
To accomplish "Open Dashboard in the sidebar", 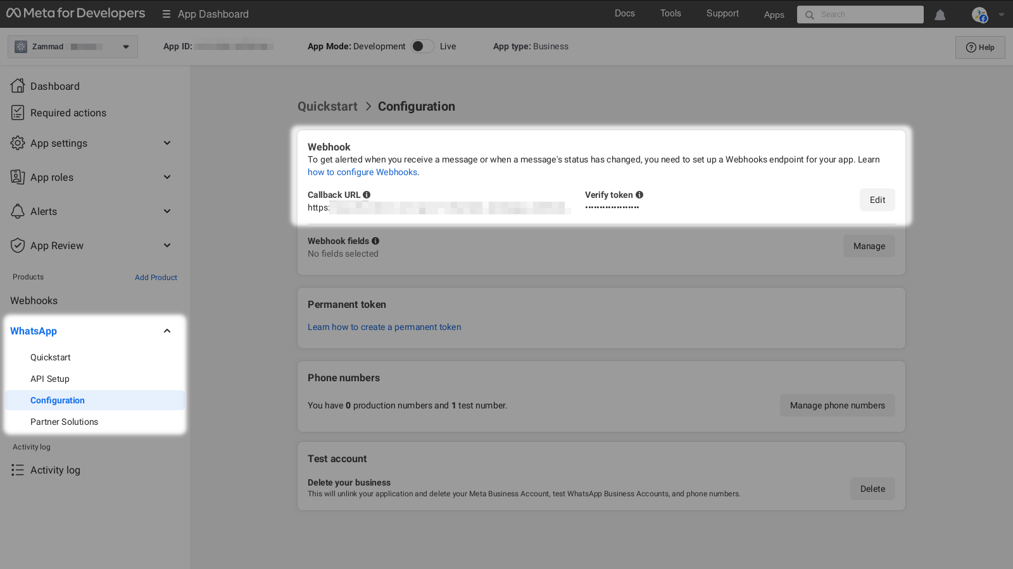I will [x=55, y=86].
